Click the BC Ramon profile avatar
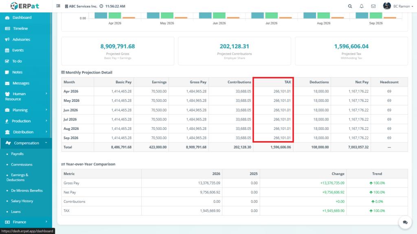The width and height of the screenshot is (417, 234). (x=387, y=6)
